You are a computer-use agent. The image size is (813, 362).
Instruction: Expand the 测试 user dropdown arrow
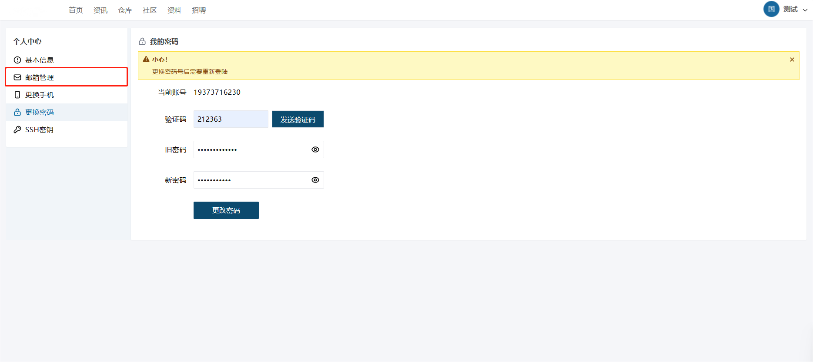pos(805,10)
